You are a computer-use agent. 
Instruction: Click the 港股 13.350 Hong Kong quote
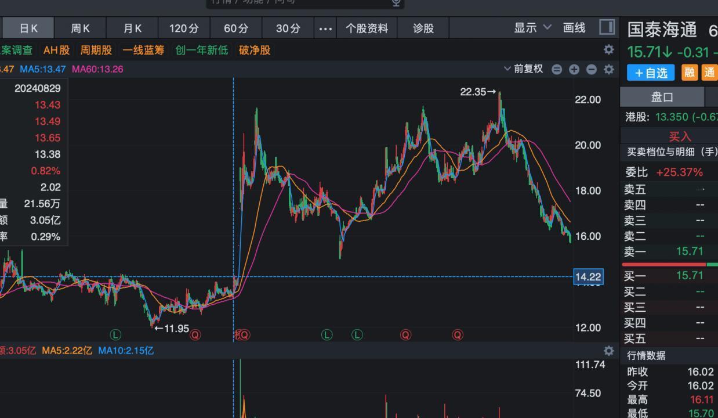pos(671,117)
